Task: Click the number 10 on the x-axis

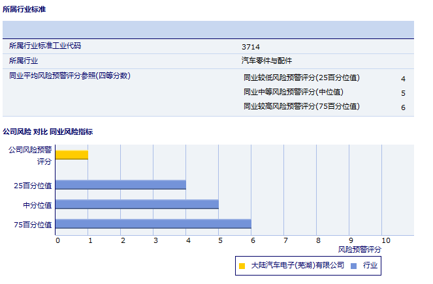Action: point(385,241)
